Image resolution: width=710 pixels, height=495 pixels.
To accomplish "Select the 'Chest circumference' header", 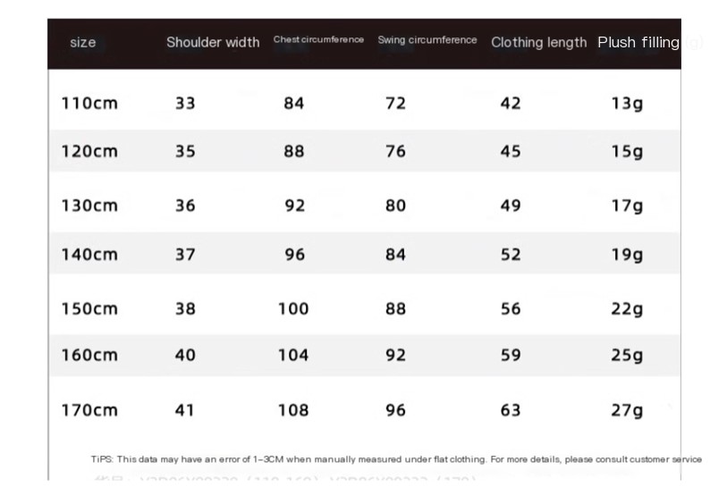I will [318, 40].
